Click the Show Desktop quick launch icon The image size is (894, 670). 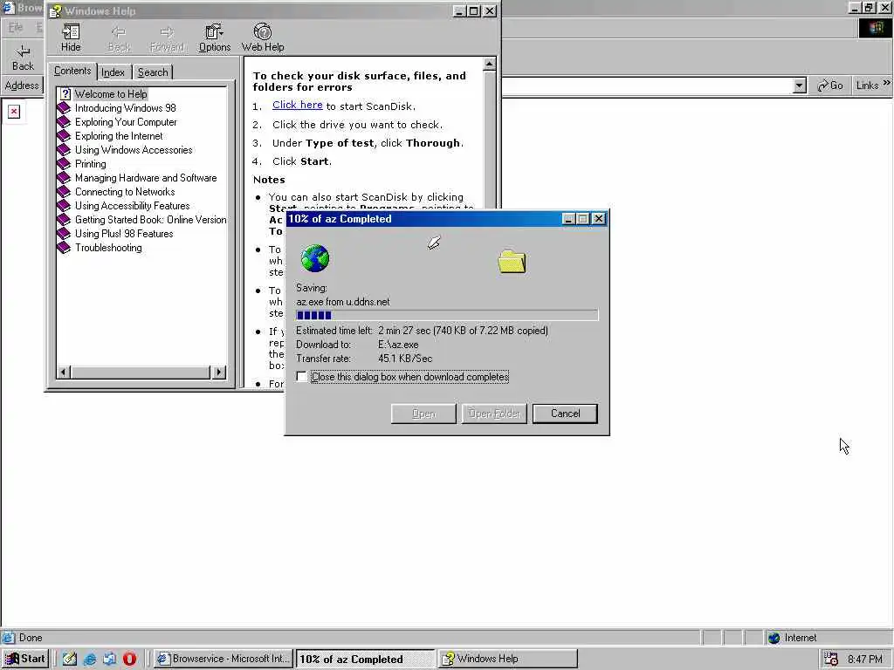pyautogui.click(x=70, y=659)
